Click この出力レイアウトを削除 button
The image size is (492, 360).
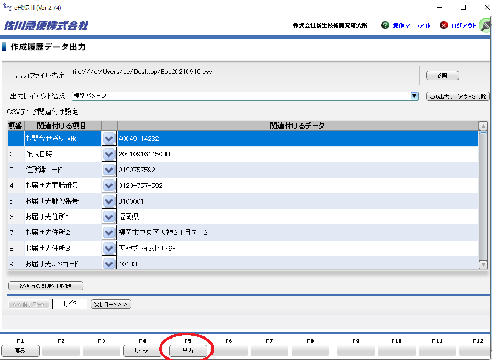tap(458, 96)
